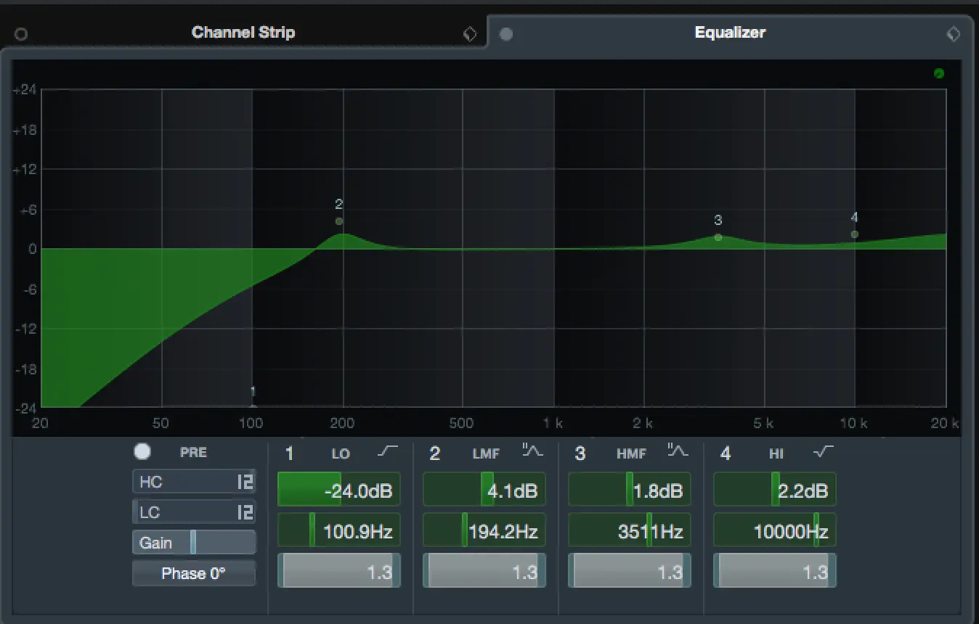Switch to the Channel Strip tab
The width and height of the screenshot is (979, 624).
coord(243,33)
